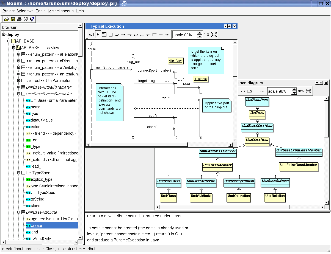This screenshot has height=254, width=331.
Task: Select the association arrow tool in inheritance diagram
Action: [243, 91]
